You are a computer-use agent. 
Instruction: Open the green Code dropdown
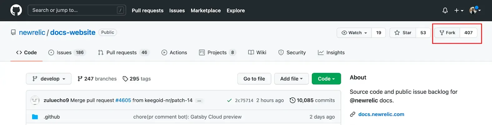tap(326, 79)
